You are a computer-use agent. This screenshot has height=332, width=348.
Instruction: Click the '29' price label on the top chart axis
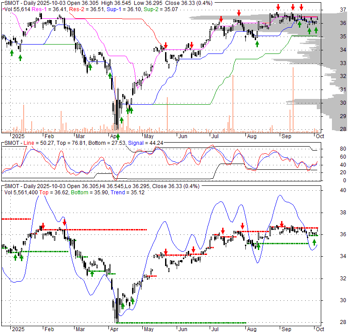343,116
